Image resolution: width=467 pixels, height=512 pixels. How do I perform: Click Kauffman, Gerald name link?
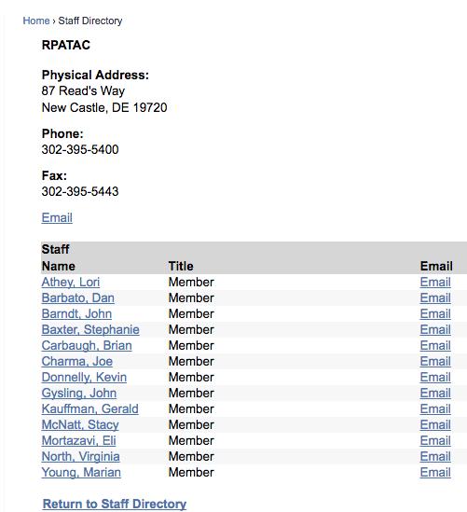coord(90,408)
